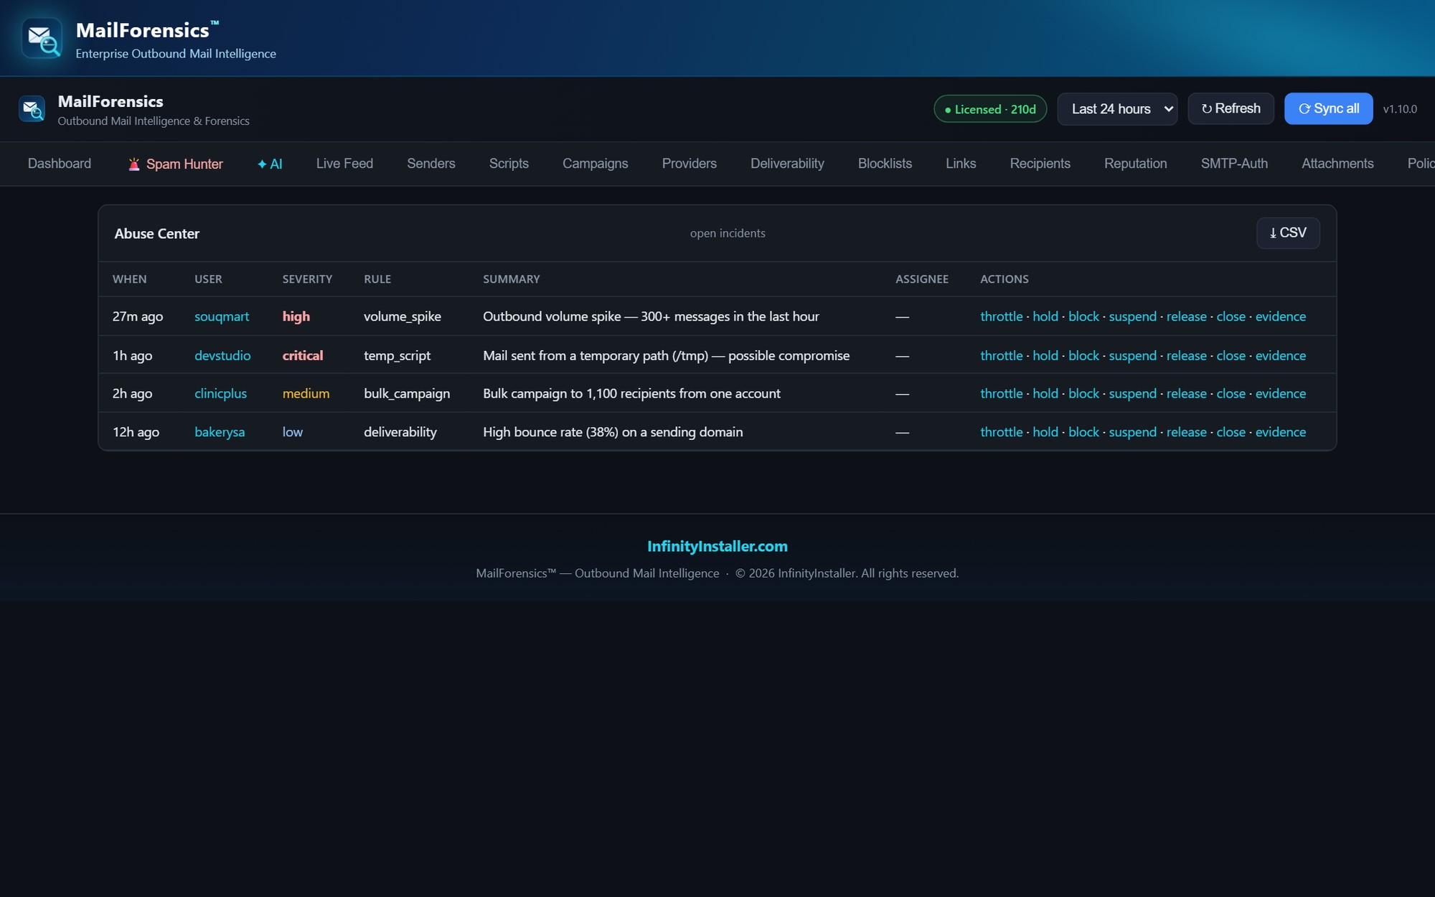This screenshot has height=897, width=1435.
Task: Hold mail for the souqmart incident
Action: tap(1045, 316)
